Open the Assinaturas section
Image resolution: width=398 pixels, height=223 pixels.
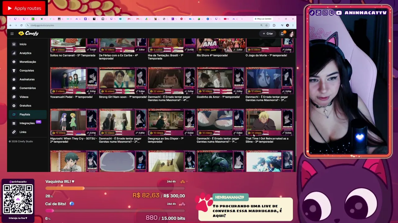click(x=28, y=79)
